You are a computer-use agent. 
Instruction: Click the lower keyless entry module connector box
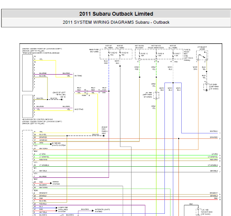(28, 106)
